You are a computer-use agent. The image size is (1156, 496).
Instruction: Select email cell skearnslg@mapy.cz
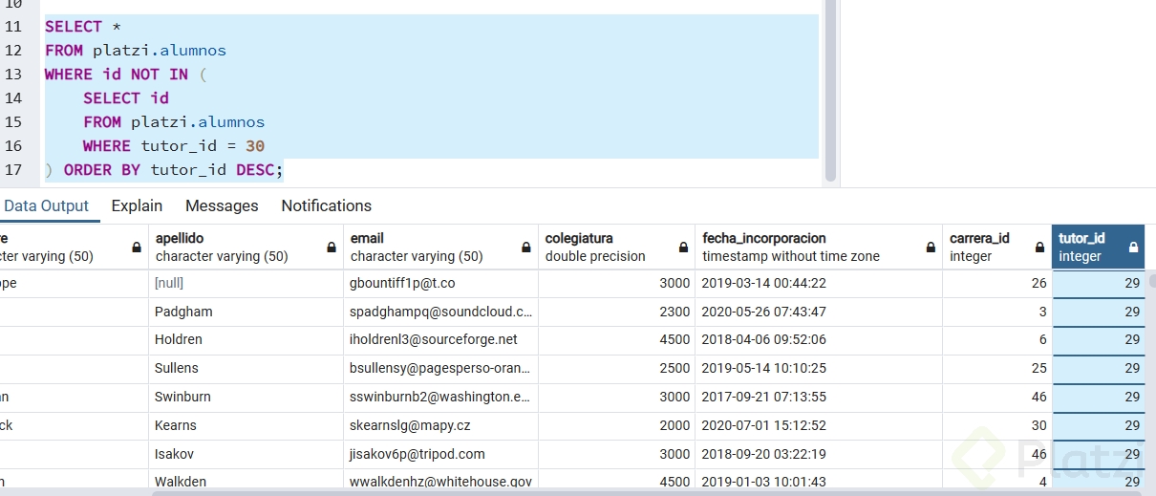tap(441, 426)
